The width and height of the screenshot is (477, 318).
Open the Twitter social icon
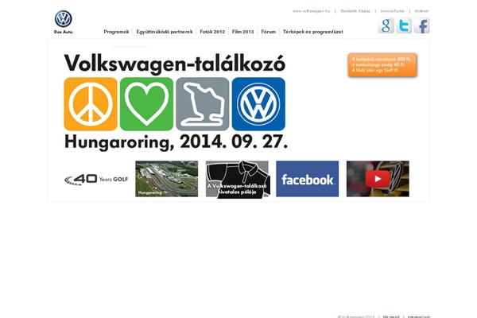(404, 25)
